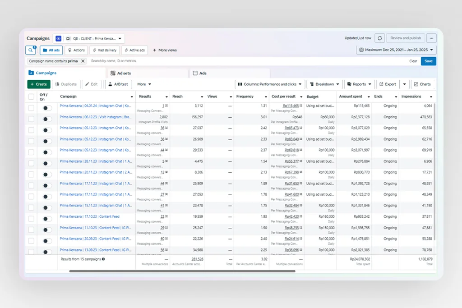Click the horizontal scrollbar below the table
462x308 pixels.
[x=182, y=271]
